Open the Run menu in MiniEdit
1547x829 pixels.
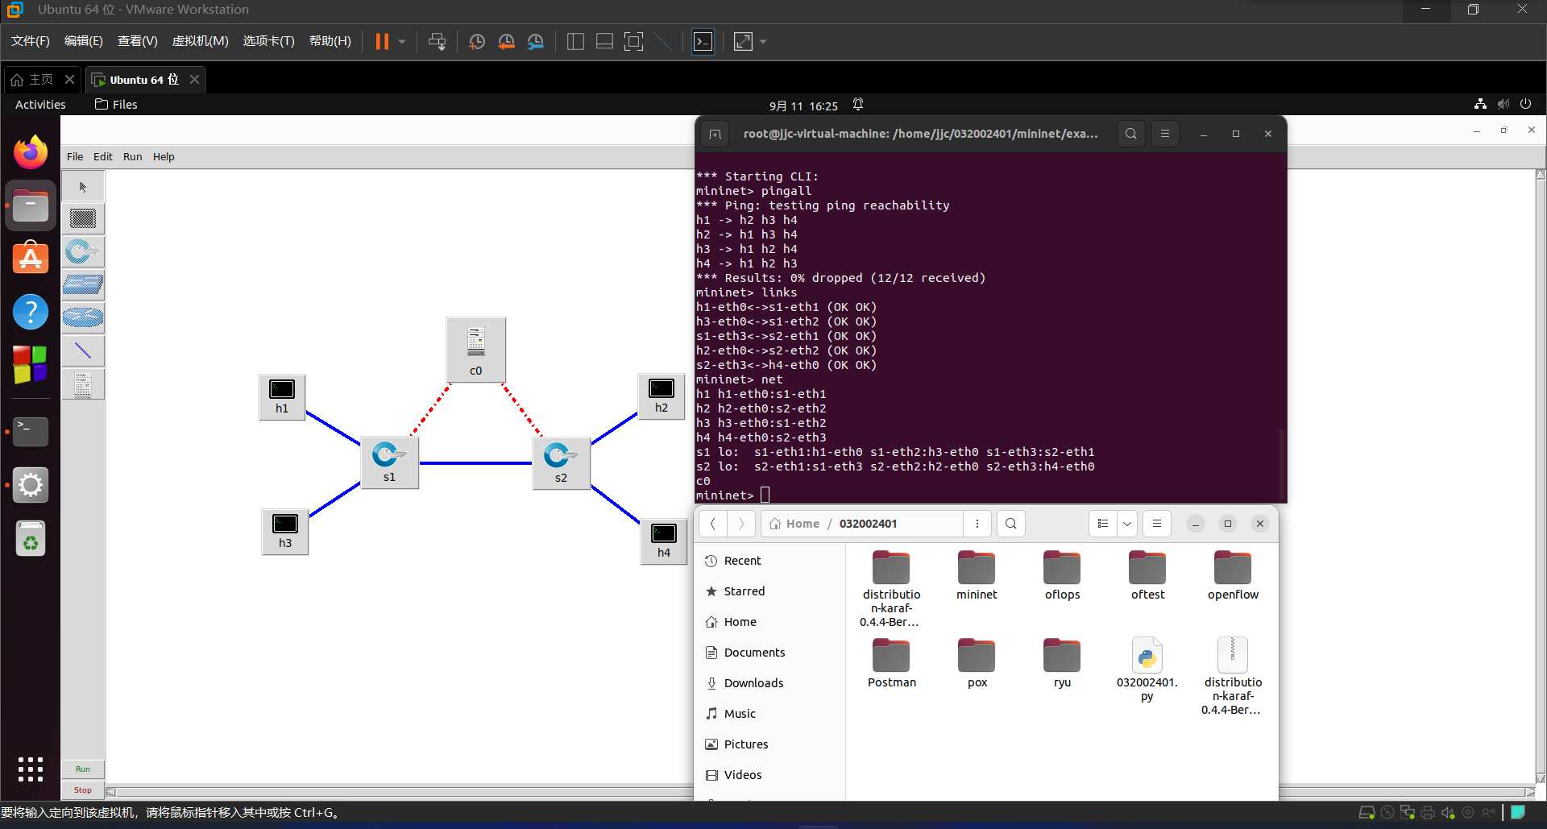pyautogui.click(x=132, y=157)
